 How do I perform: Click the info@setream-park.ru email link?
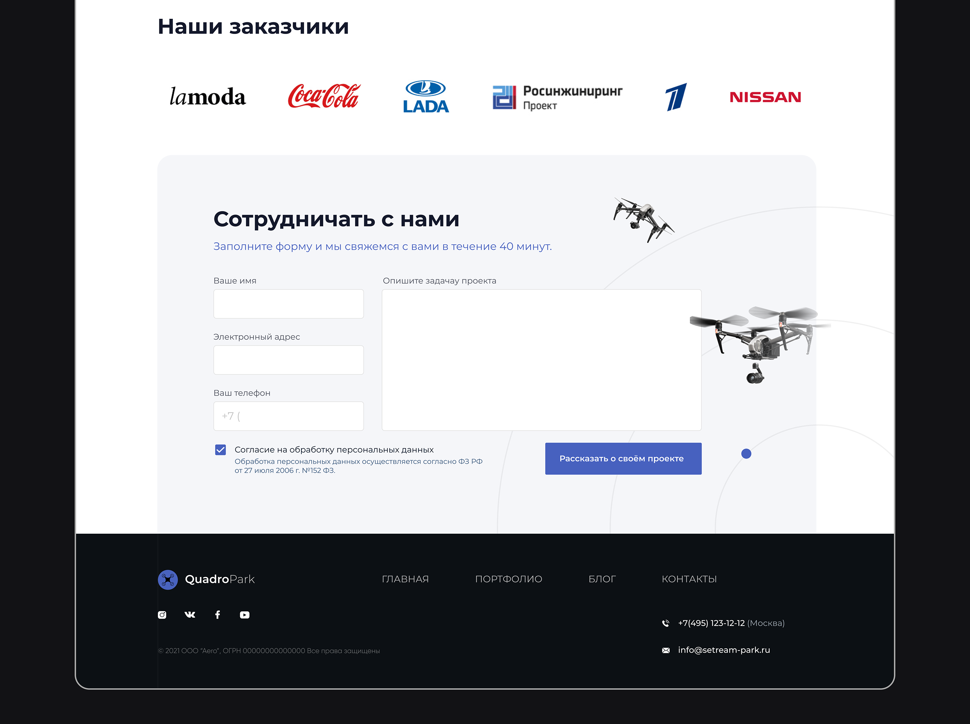click(x=724, y=650)
